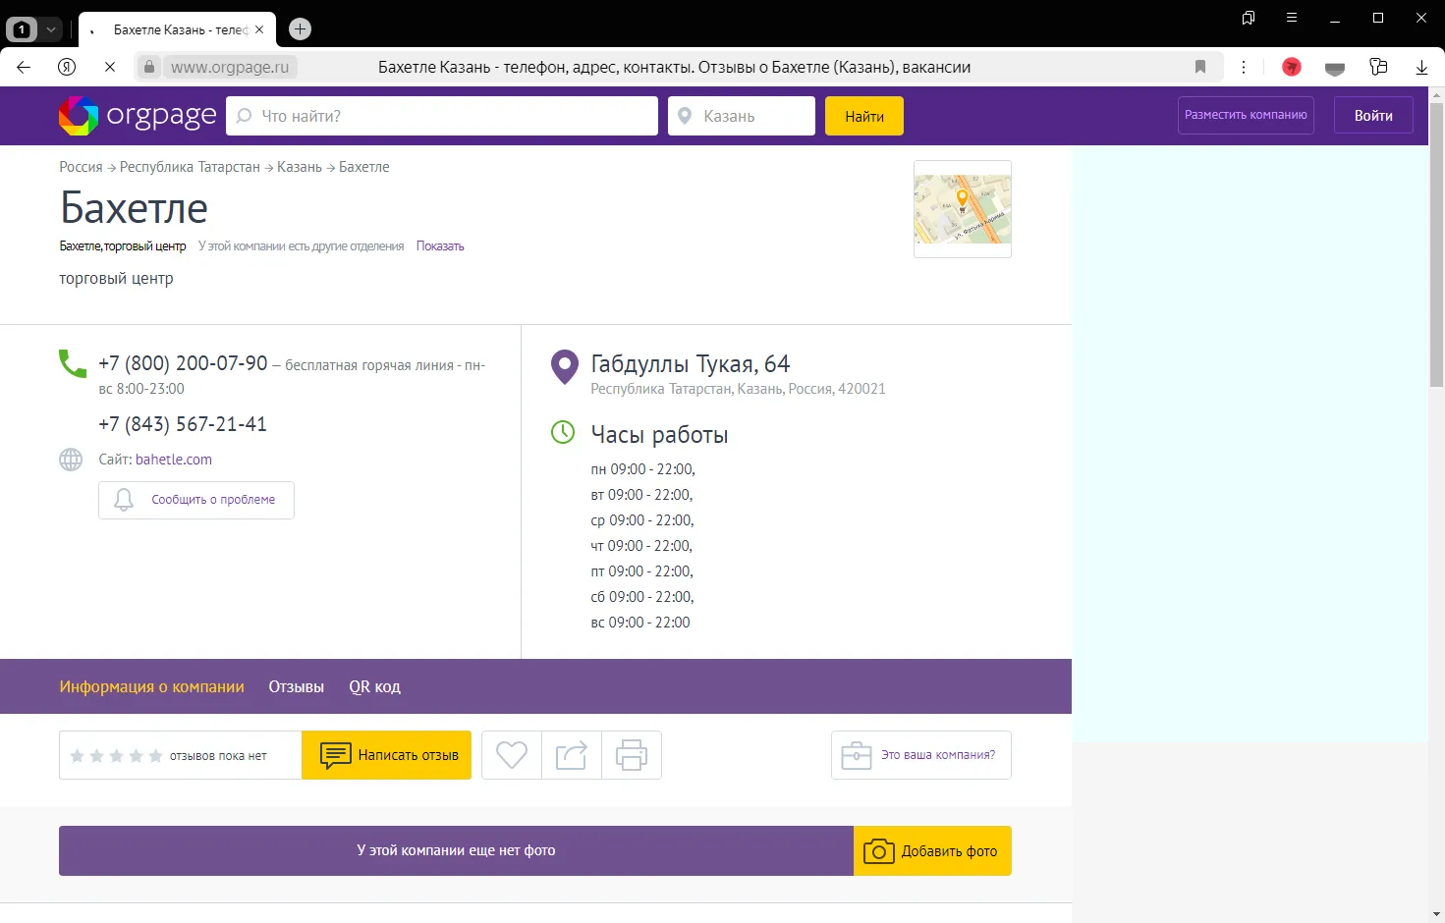Screen dimensions: 1445x923
Task: Click phone number +7 (843) 567-21-41
Action: click(x=183, y=424)
